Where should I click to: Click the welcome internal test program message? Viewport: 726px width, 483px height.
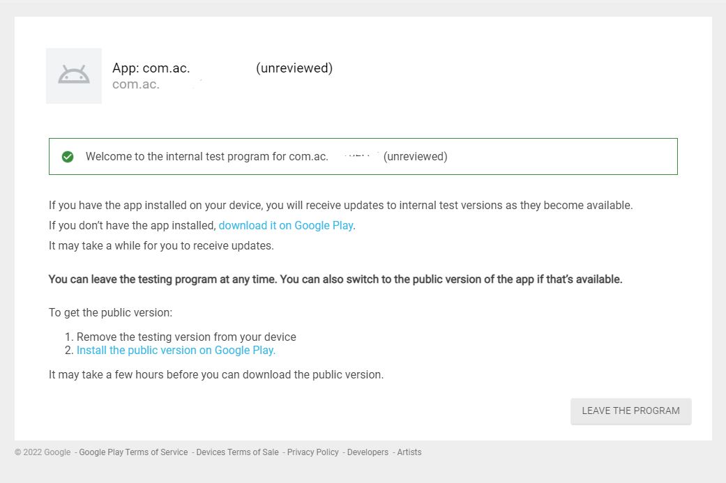click(266, 156)
